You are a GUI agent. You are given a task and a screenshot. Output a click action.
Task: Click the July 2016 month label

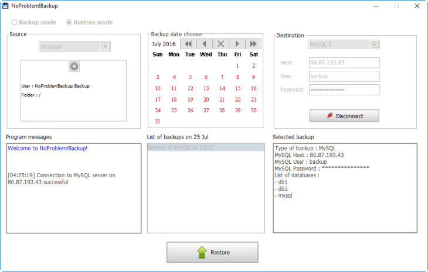click(x=164, y=44)
